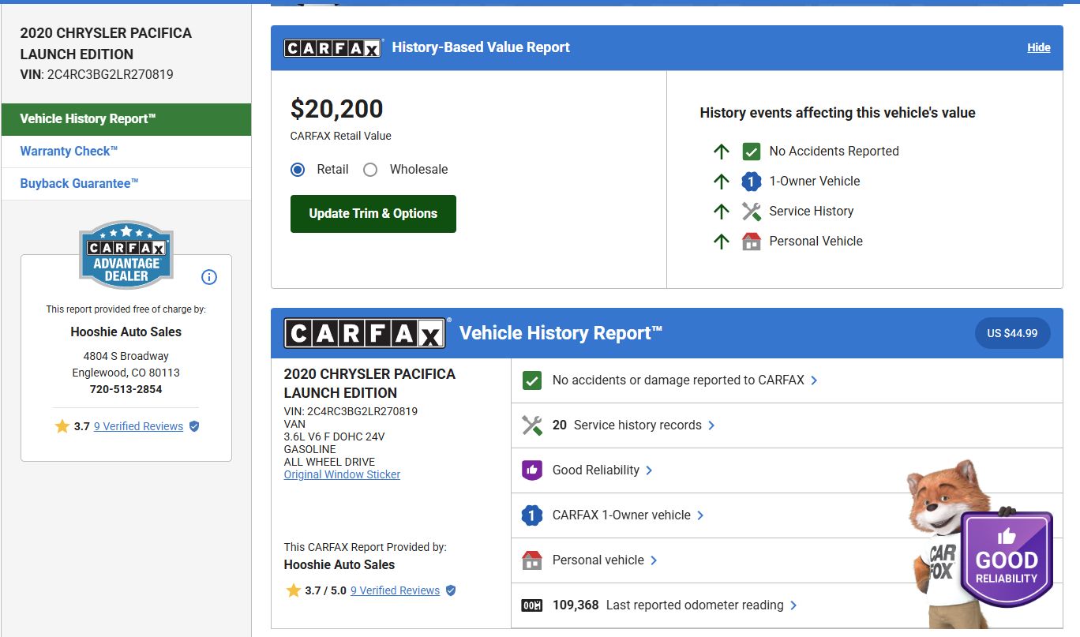The height and width of the screenshot is (637, 1080).
Task: Click the CARFAX Advantage Dealer badge
Action: pos(126,255)
